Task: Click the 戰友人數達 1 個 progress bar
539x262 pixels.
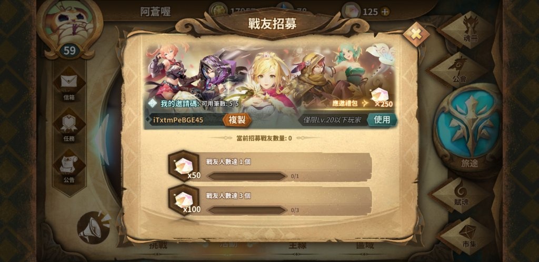Action: [x=247, y=176]
